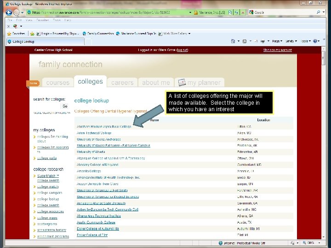Screen dimensions: 331x248
Task: Click the Print icon in command bar
Action: point(263,41)
